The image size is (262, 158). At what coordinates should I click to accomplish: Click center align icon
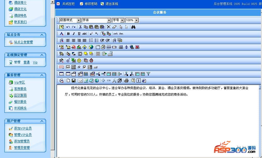74,40
